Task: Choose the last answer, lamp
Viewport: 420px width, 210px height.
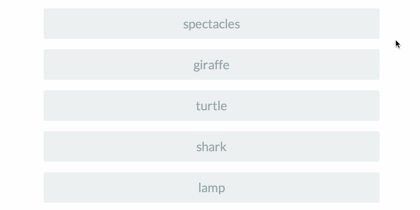Action: click(212, 187)
